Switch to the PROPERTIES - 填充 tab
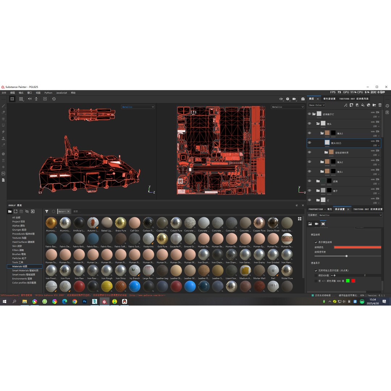The width and height of the screenshot is (391, 391). tap(320, 209)
